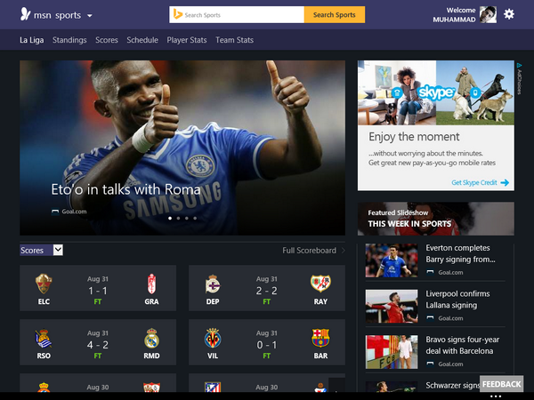This screenshot has height=400, width=534.
Task: Click the Enjoy the moment ad heading
Action: [414, 137]
